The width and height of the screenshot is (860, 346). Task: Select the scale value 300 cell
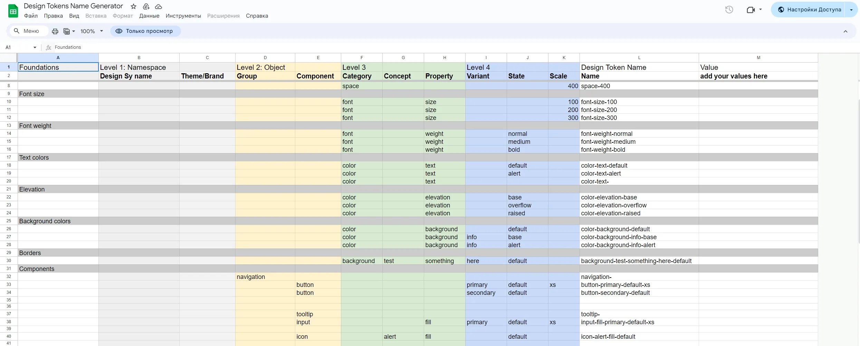tap(564, 118)
